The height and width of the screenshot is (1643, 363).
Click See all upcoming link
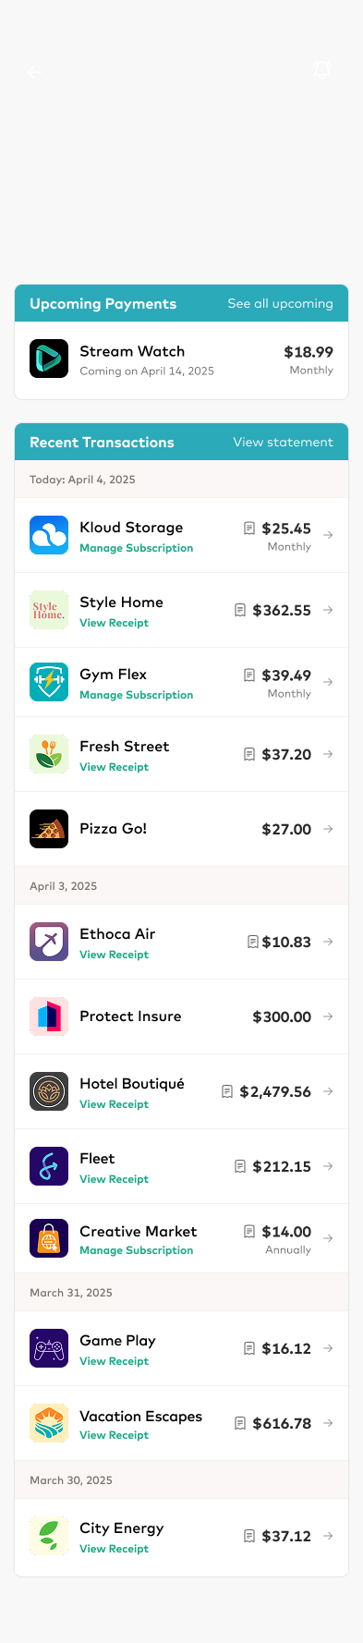[280, 303]
